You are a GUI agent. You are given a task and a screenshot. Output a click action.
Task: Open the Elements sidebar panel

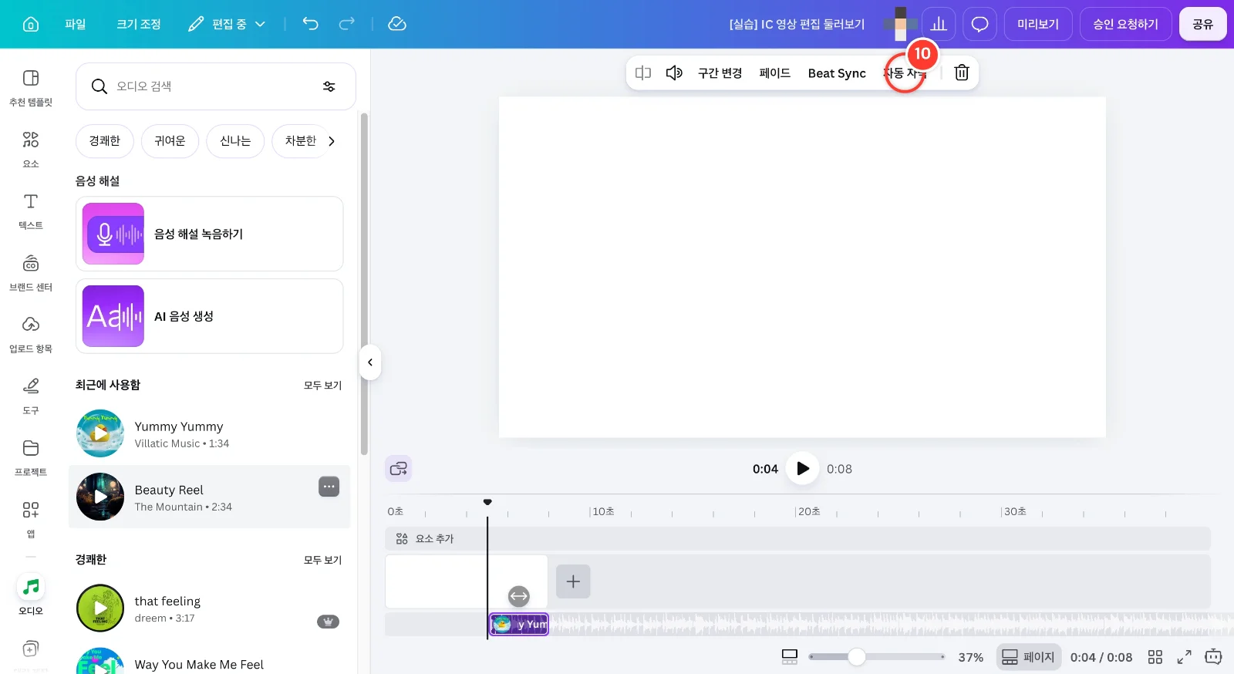coord(31,150)
